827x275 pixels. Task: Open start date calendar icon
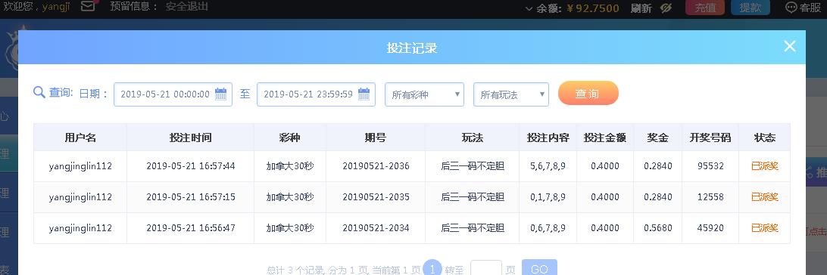221,94
